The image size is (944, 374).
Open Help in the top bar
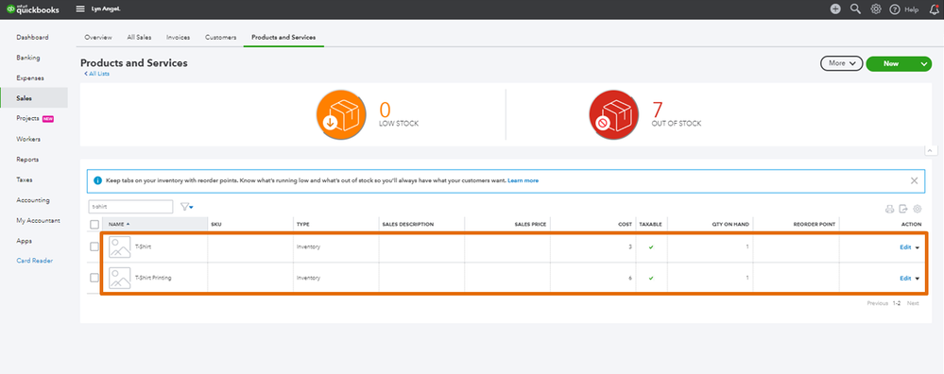click(904, 9)
